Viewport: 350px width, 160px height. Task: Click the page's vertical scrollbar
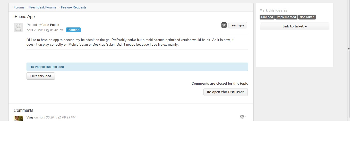348,49
